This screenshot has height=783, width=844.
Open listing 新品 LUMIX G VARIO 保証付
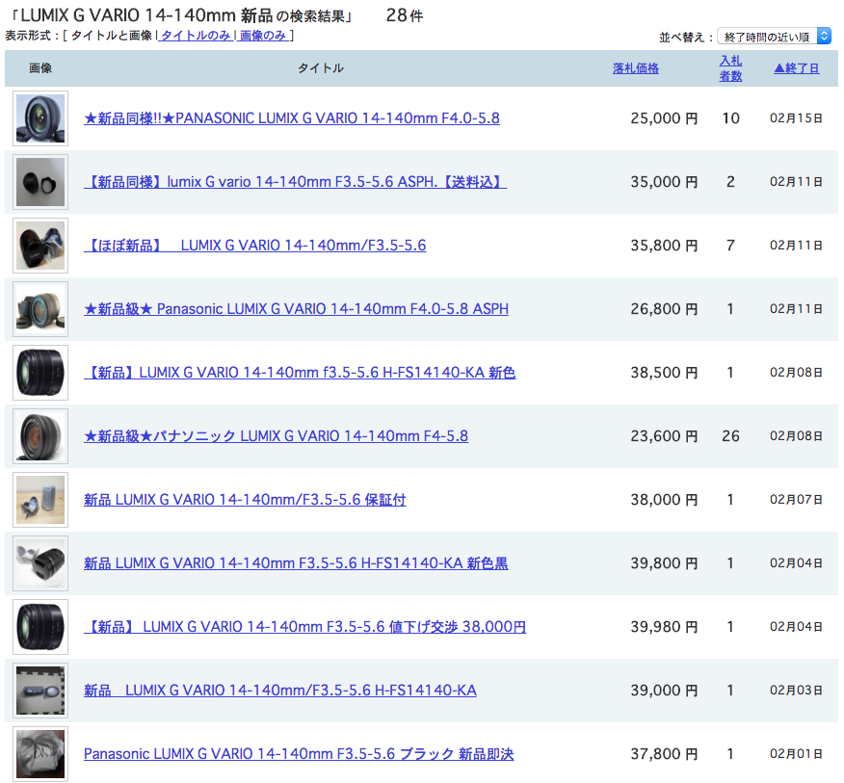click(245, 500)
